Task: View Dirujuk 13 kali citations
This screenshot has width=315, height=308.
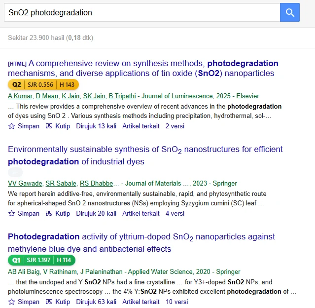Action: 96,126
